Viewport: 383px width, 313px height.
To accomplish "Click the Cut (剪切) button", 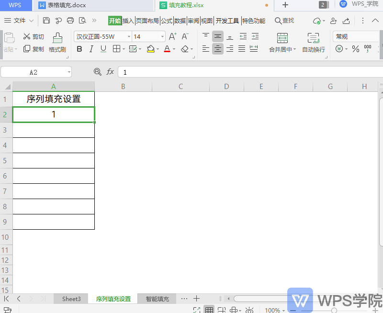I will [34, 37].
